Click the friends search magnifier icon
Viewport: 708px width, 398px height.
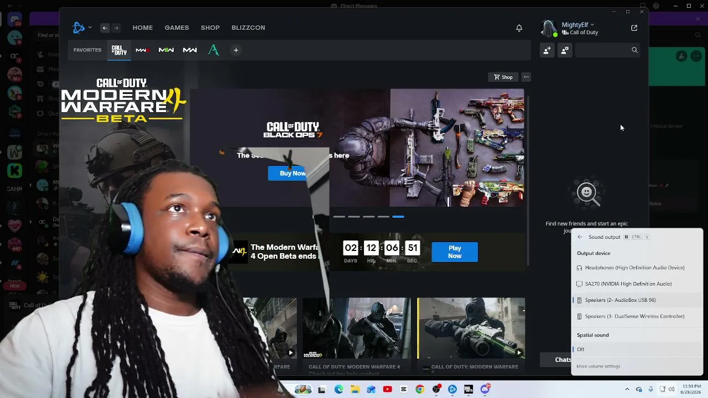tap(634, 50)
